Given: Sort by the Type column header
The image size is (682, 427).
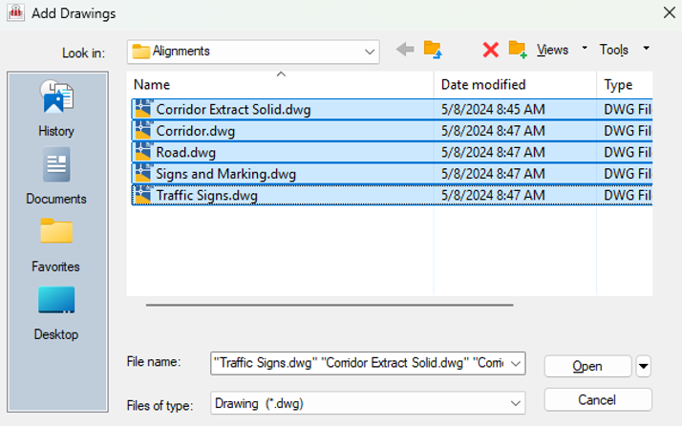Looking at the screenshot, I should click(625, 84).
